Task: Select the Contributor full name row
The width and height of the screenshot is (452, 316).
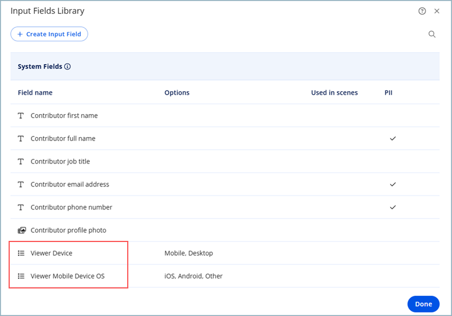Action: (x=63, y=139)
